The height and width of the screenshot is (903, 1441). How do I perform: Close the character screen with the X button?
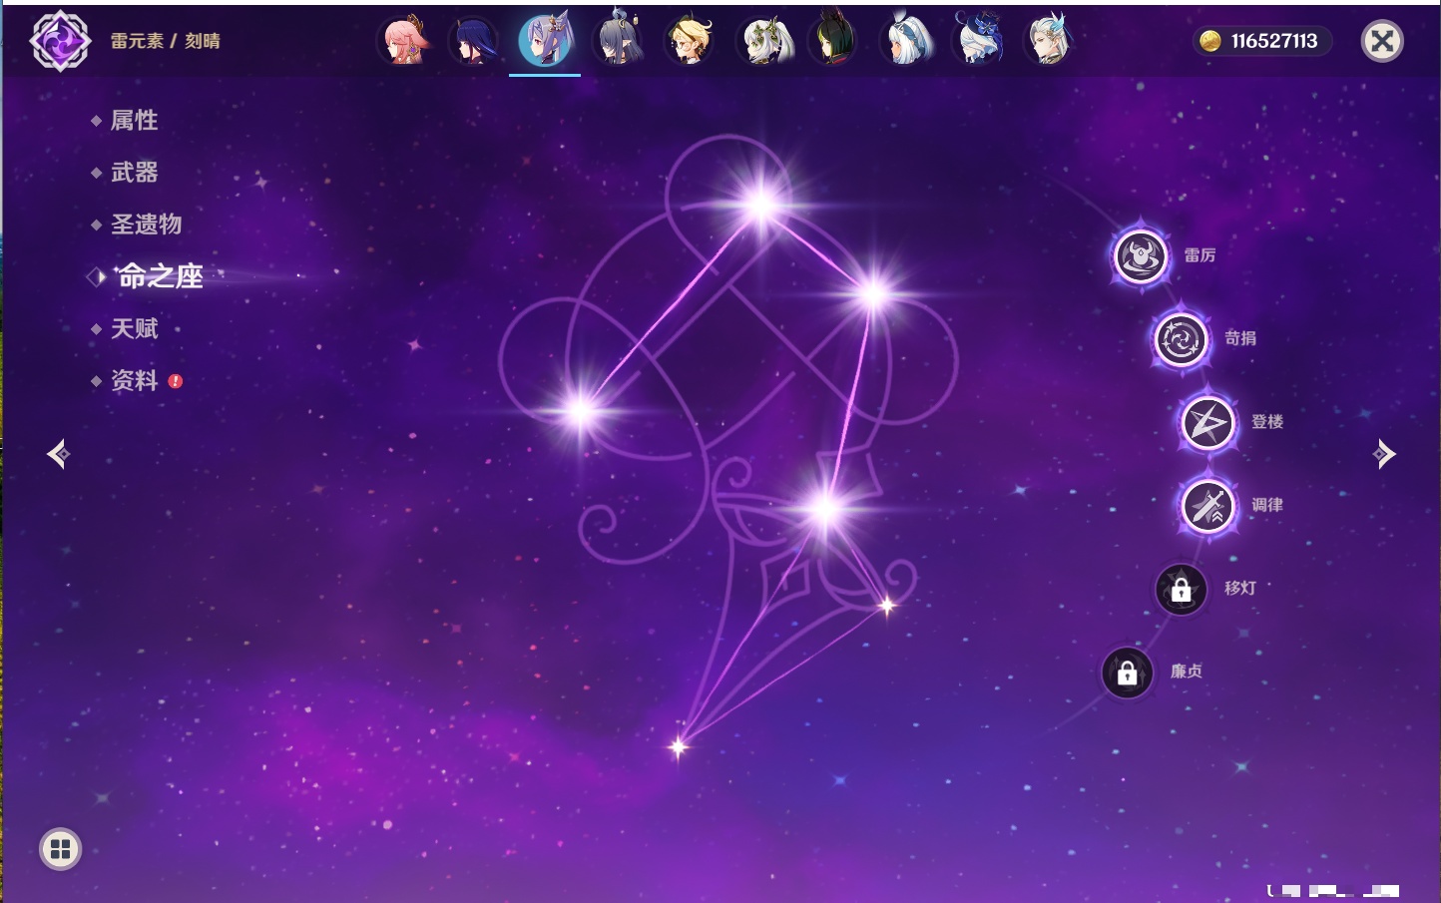(1382, 41)
